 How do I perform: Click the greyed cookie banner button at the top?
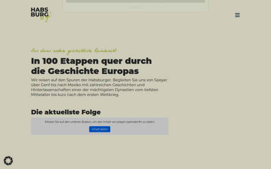pos(135,1)
